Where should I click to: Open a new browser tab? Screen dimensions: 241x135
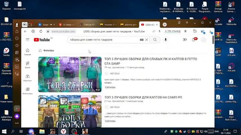pos(165,24)
